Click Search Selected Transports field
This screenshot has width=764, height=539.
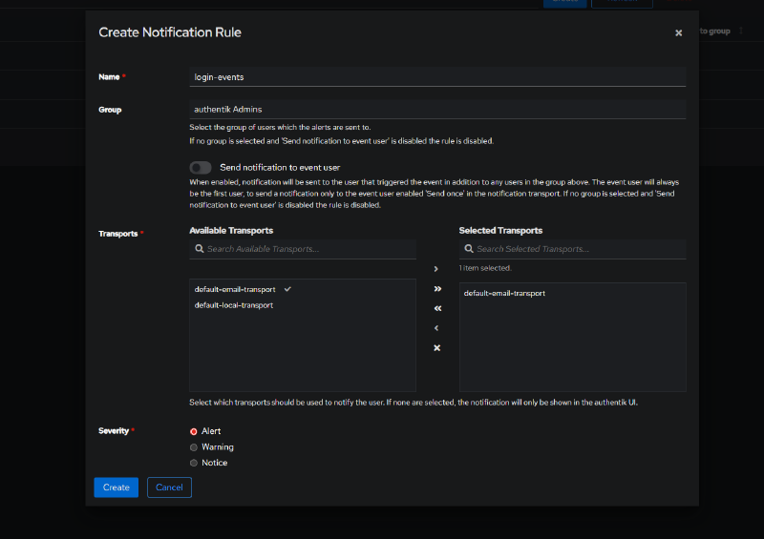pyautogui.click(x=572, y=249)
